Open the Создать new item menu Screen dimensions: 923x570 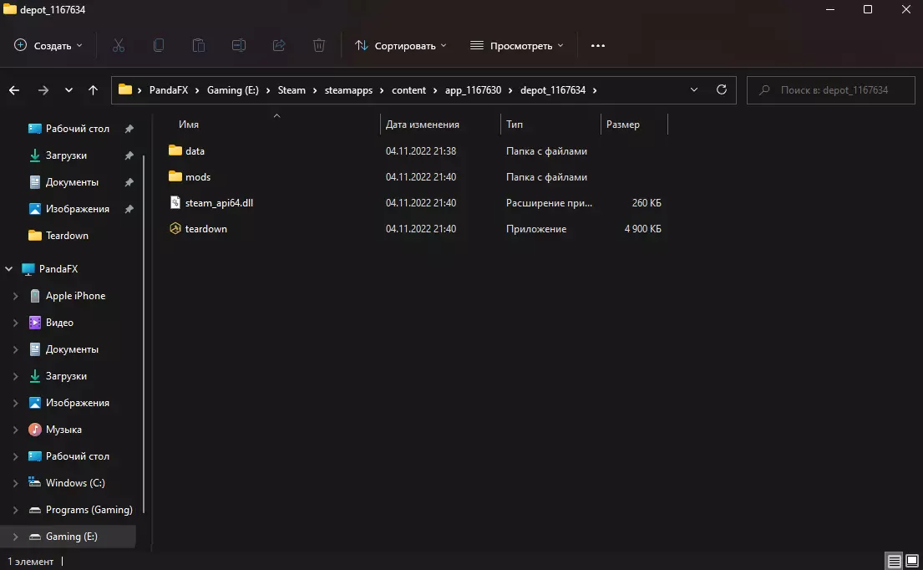coord(48,45)
